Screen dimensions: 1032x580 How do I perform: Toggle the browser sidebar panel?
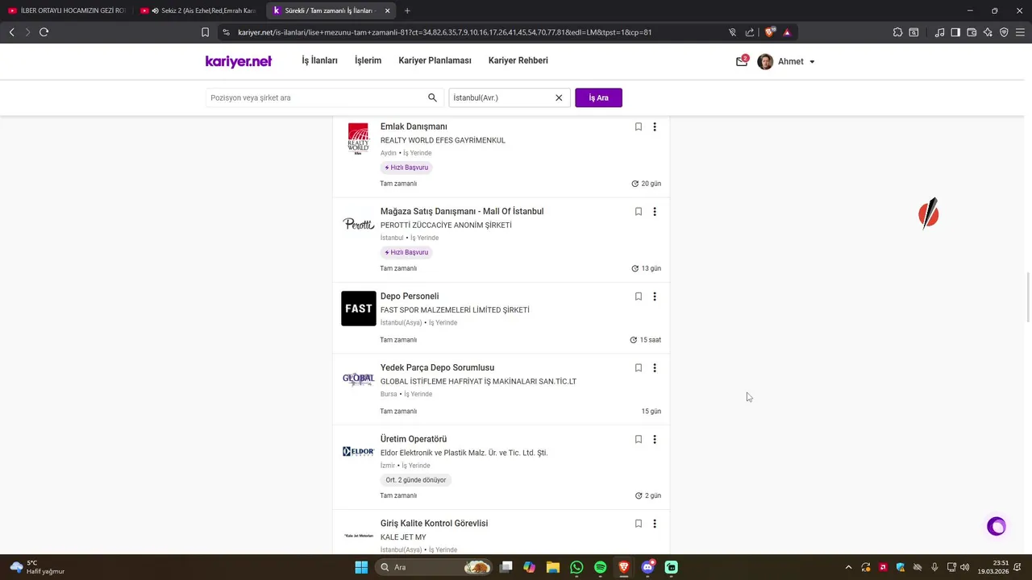tap(955, 32)
